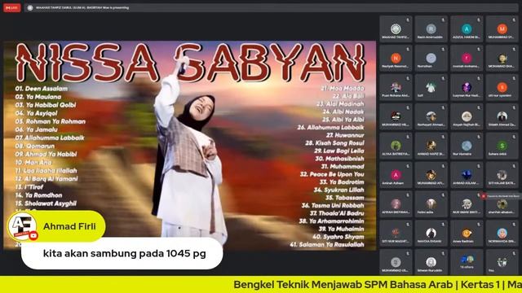Click song title 12. Al Barq Al Yamani
The width and height of the screenshot is (522, 293).
pyautogui.click(x=46, y=179)
